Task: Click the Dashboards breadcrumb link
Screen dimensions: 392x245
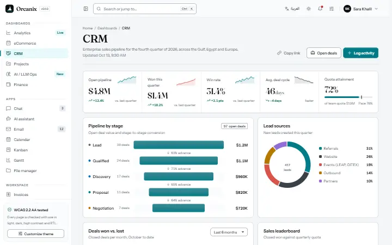Action: coord(107,28)
